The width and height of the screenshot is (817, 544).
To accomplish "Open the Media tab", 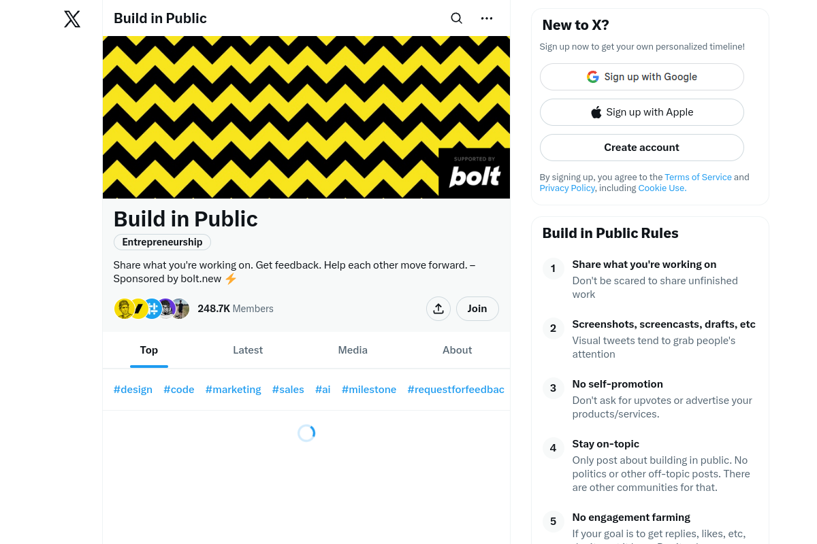I will (353, 350).
